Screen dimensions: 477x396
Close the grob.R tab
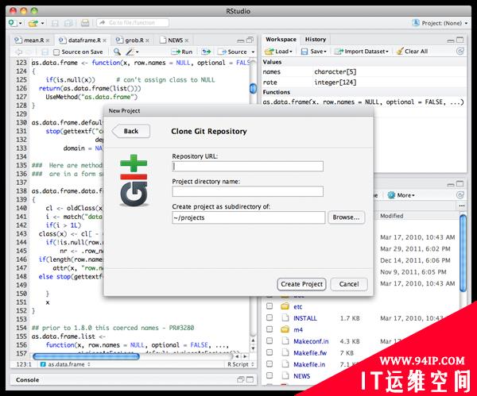point(148,40)
